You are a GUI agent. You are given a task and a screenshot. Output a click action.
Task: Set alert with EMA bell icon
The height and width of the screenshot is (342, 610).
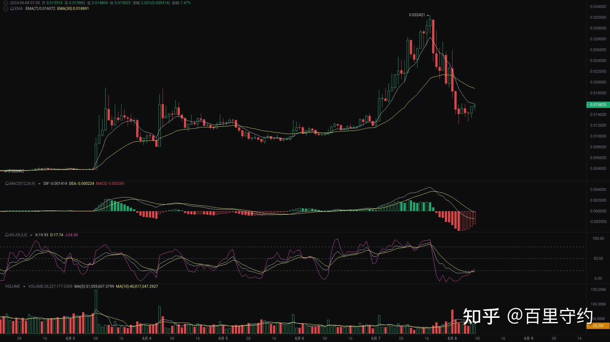(12, 9)
